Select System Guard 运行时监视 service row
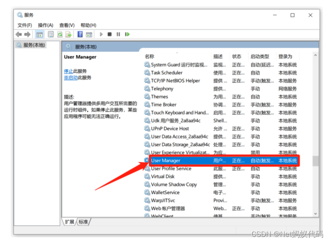This screenshot has width=329, height=242. click(x=221, y=65)
